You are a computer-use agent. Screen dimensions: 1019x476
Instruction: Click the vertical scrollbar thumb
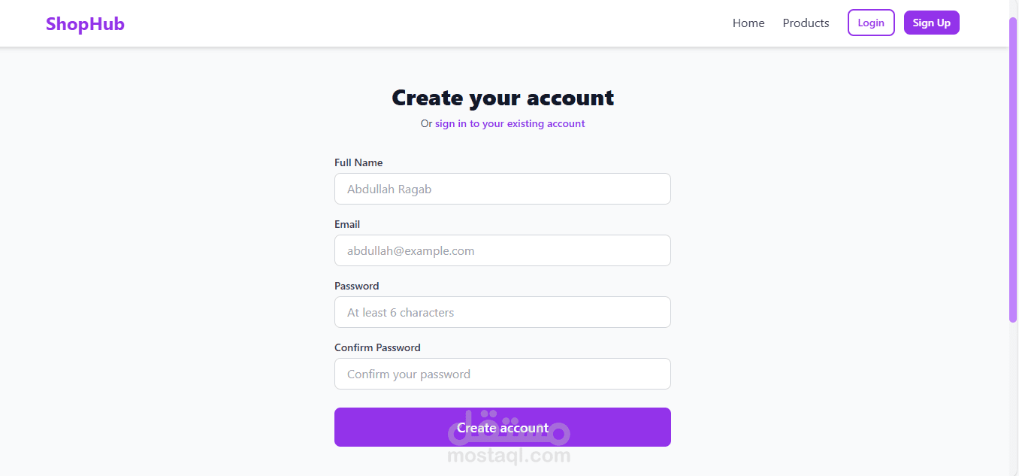pyautogui.click(x=1013, y=169)
